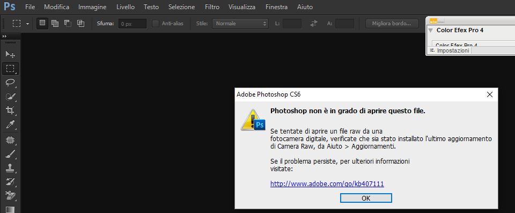Toggle the Anti-alias checkbox
Image resolution: width=515 pixels, height=213 pixels.
coord(156,23)
